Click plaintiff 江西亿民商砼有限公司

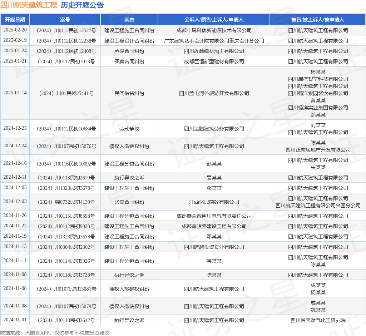(x=214, y=202)
